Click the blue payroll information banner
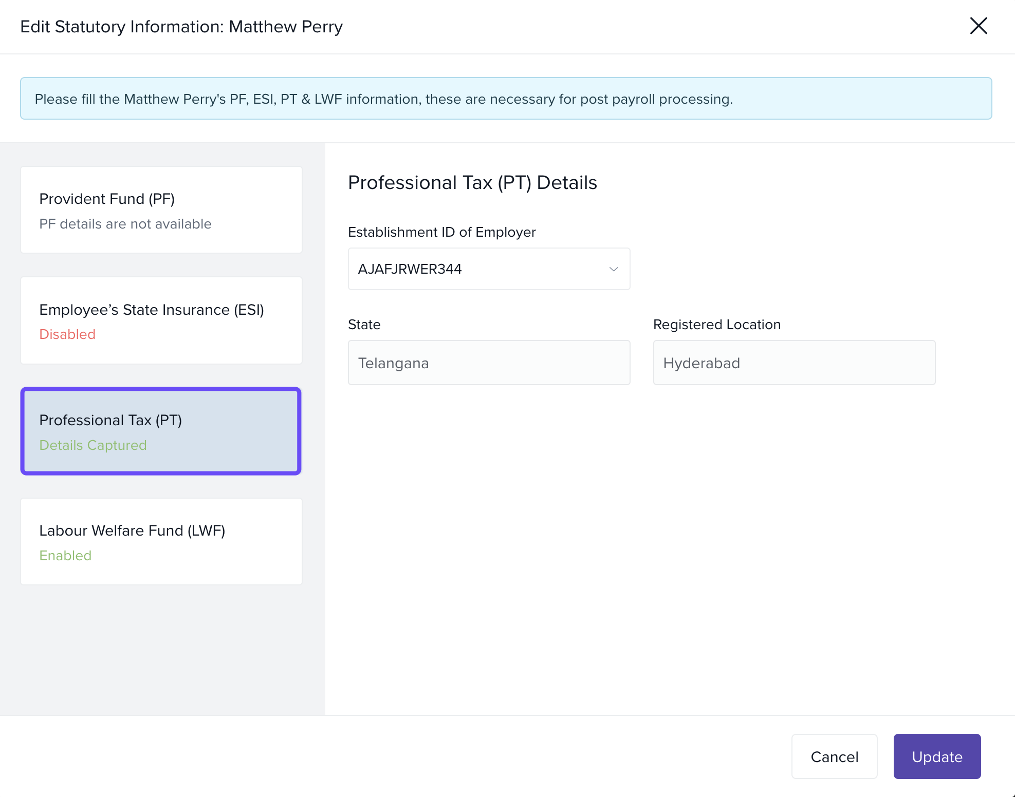 pyautogui.click(x=506, y=99)
